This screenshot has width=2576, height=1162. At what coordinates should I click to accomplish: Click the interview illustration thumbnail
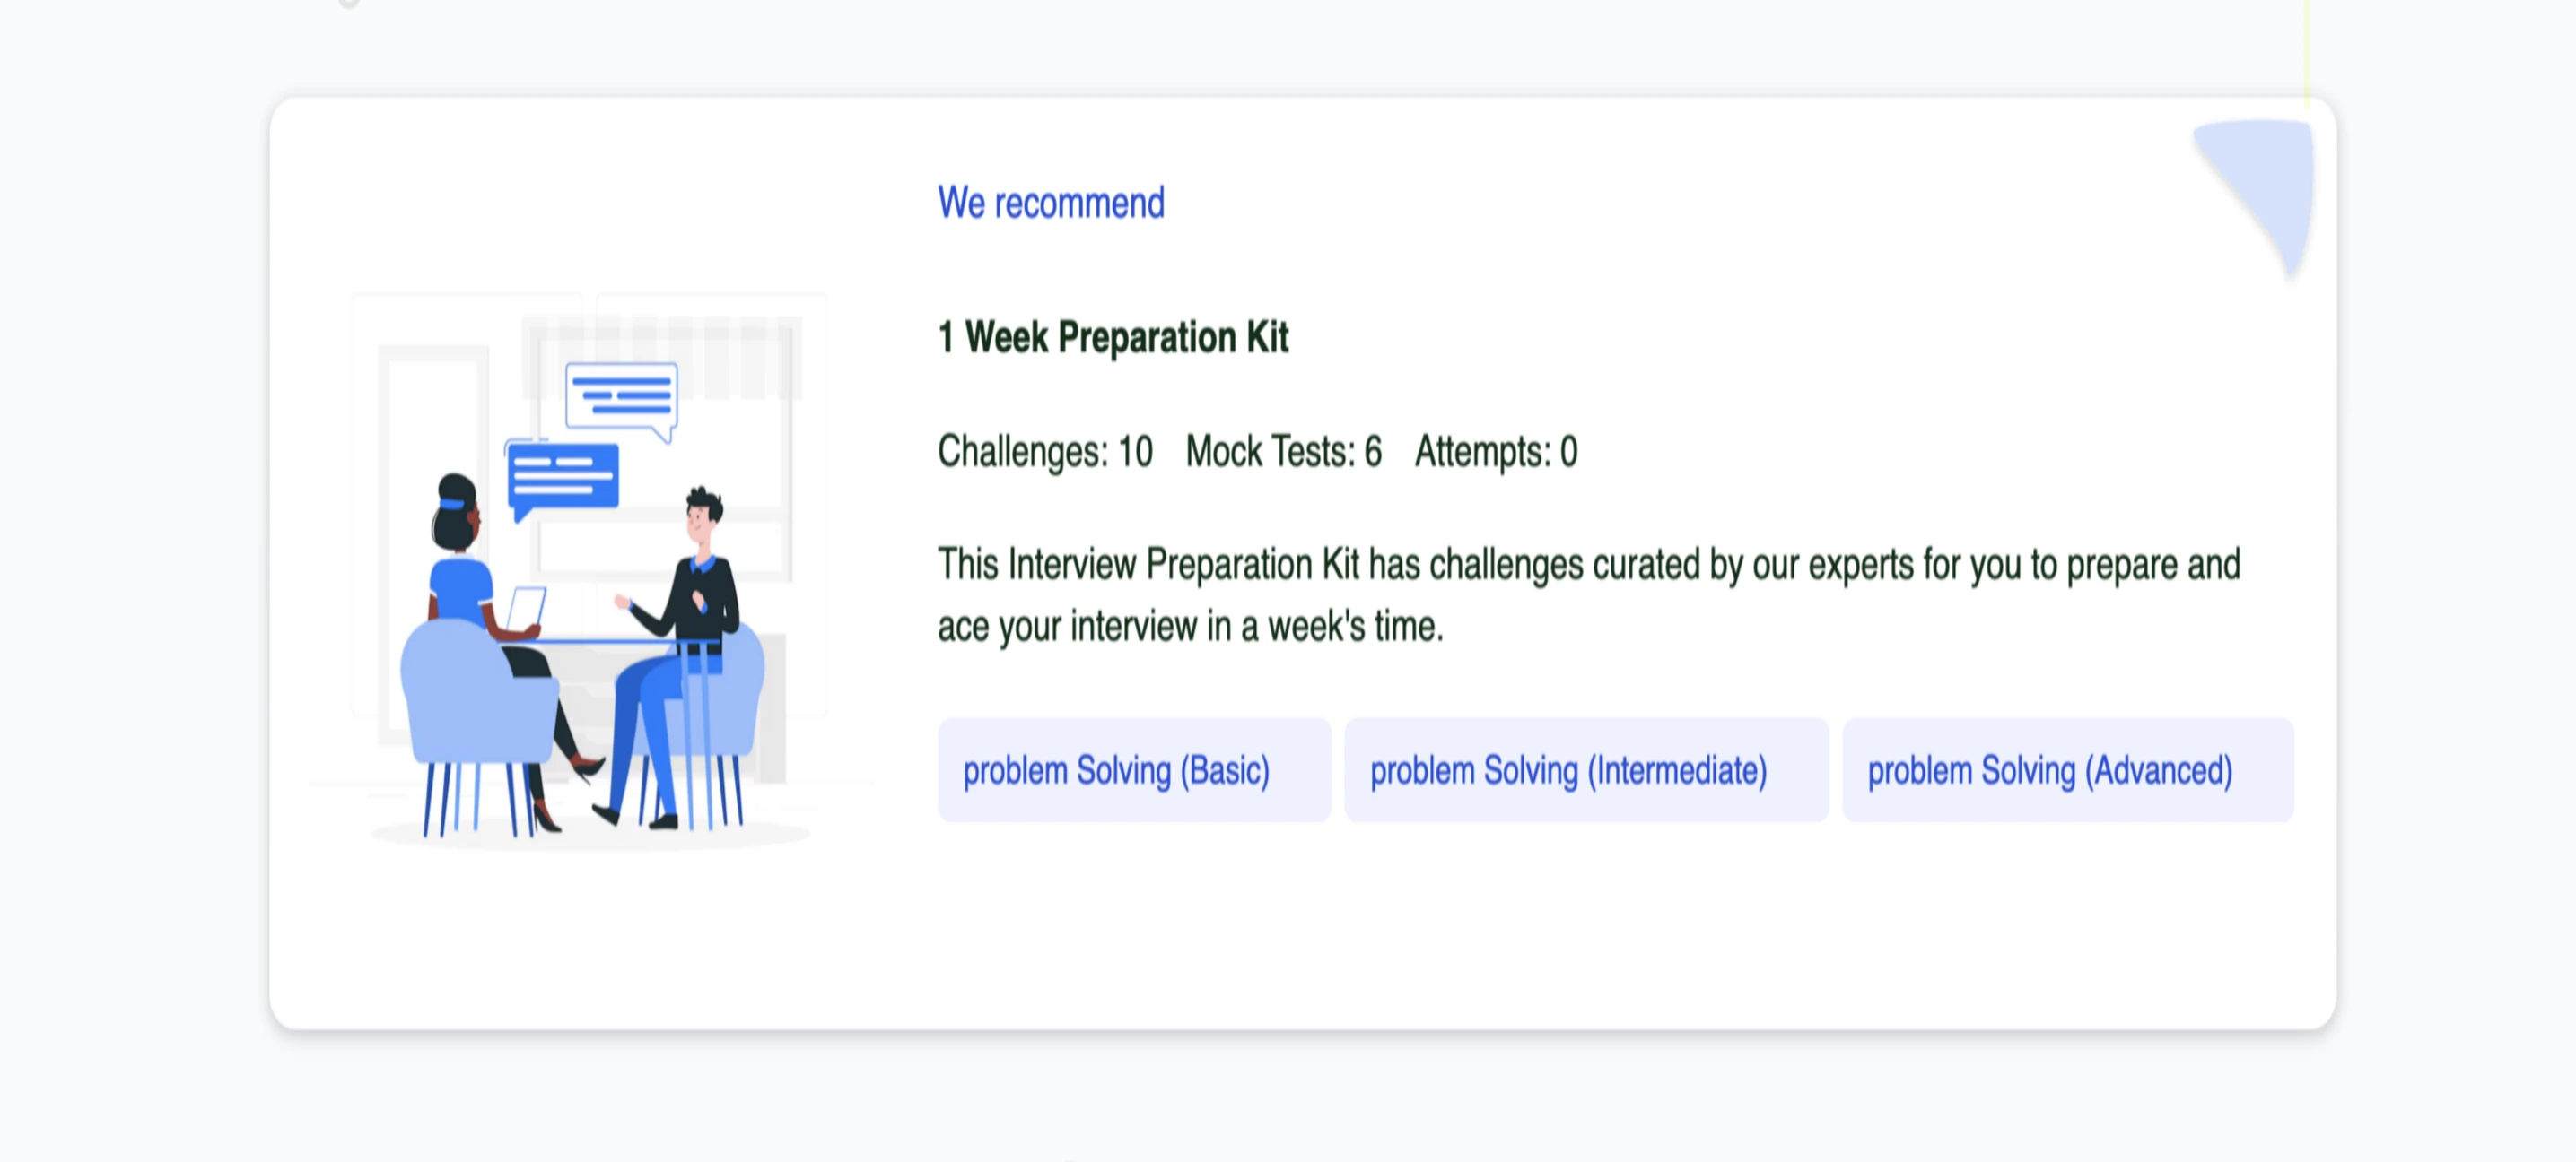pyautogui.click(x=590, y=569)
